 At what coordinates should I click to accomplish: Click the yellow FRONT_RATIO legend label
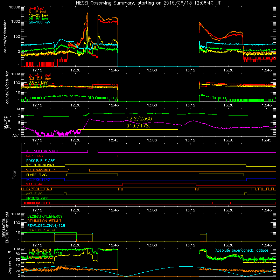(x=40, y=250)
